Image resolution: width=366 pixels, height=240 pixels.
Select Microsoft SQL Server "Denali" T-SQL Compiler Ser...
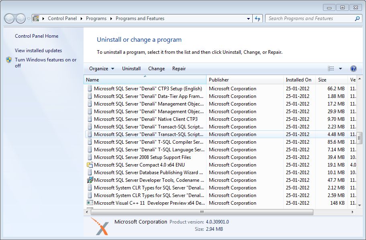click(x=149, y=142)
